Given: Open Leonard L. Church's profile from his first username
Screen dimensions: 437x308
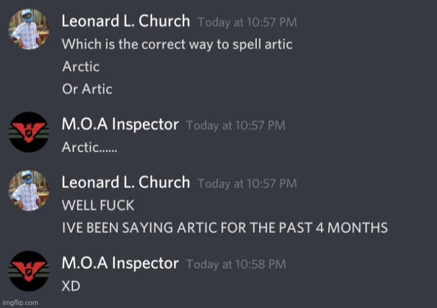Looking at the screenshot, I should pos(125,22).
